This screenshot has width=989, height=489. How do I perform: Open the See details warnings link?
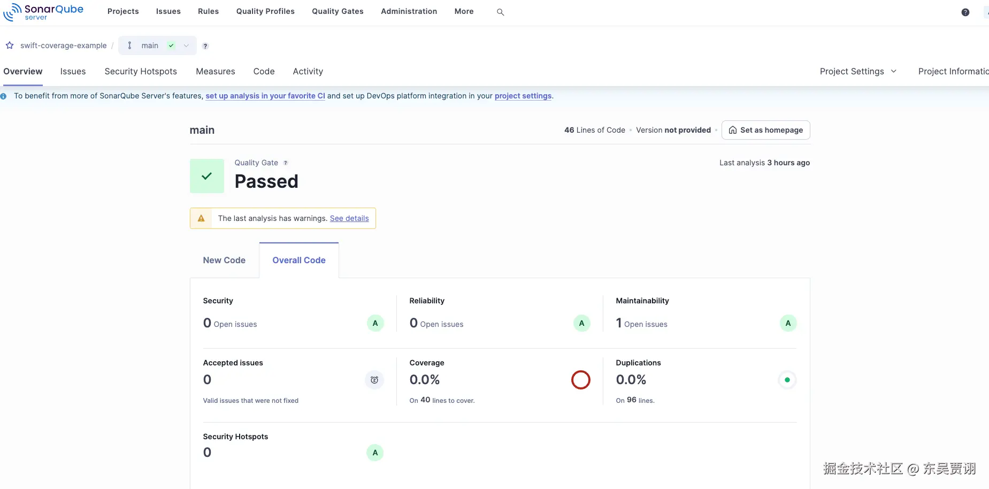click(x=349, y=218)
